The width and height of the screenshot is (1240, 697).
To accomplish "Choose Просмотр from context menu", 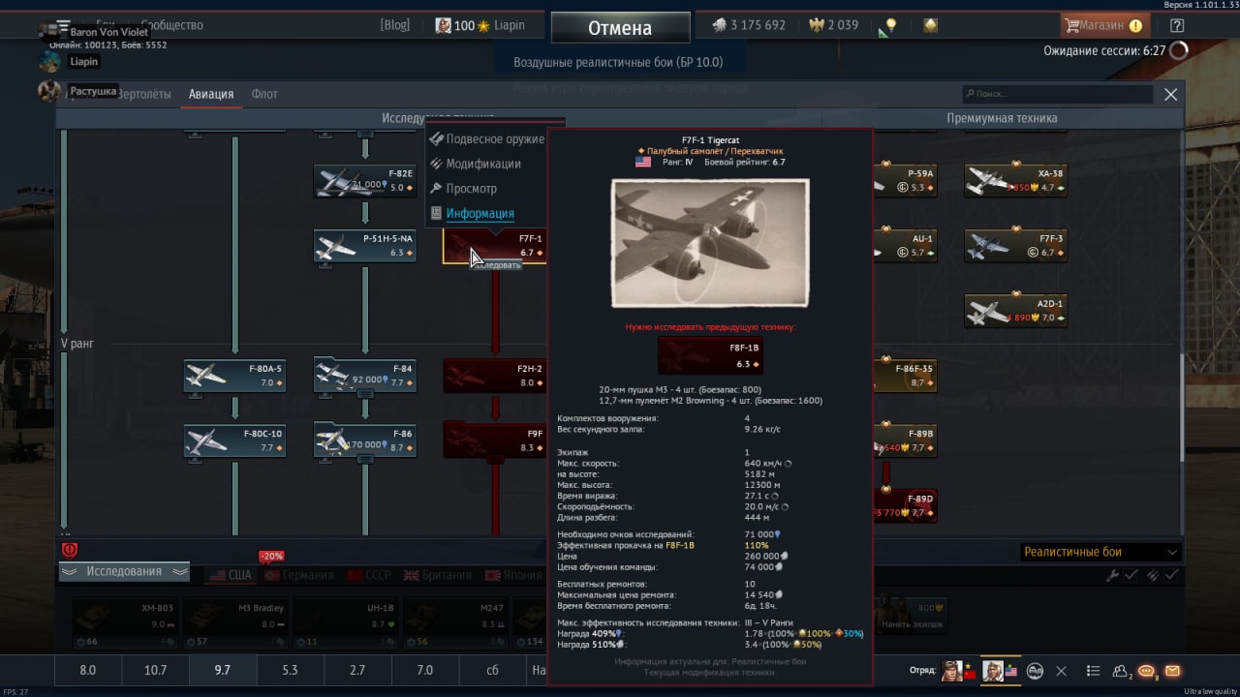I will pyautogui.click(x=463, y=189).
